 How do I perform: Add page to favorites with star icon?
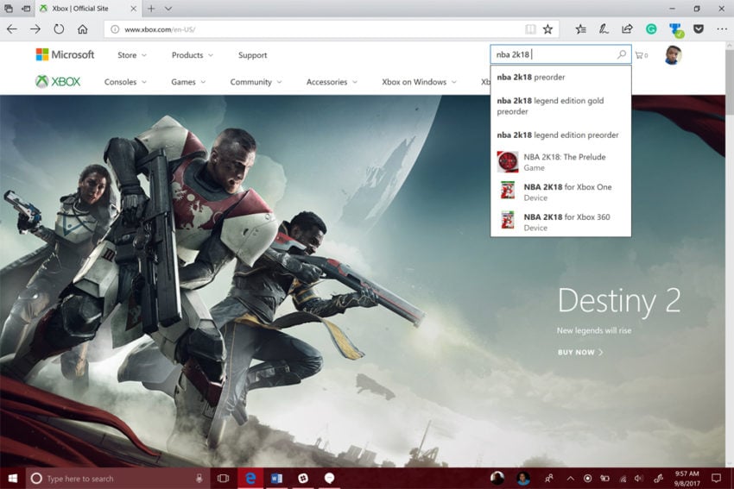547,29
